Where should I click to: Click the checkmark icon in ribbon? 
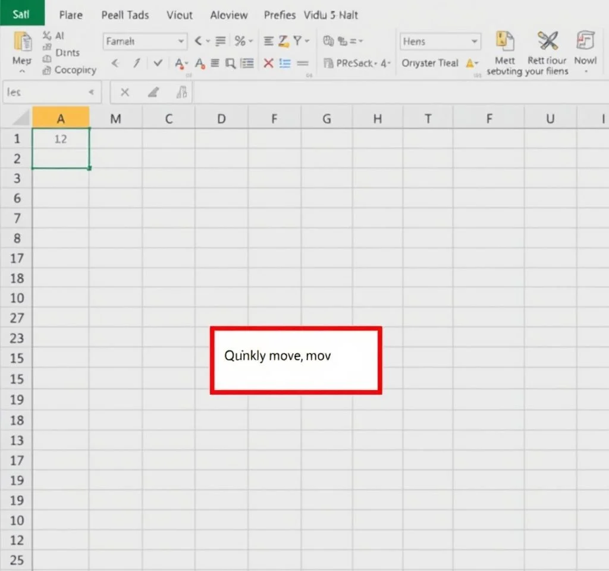click(x=158, y=63)
